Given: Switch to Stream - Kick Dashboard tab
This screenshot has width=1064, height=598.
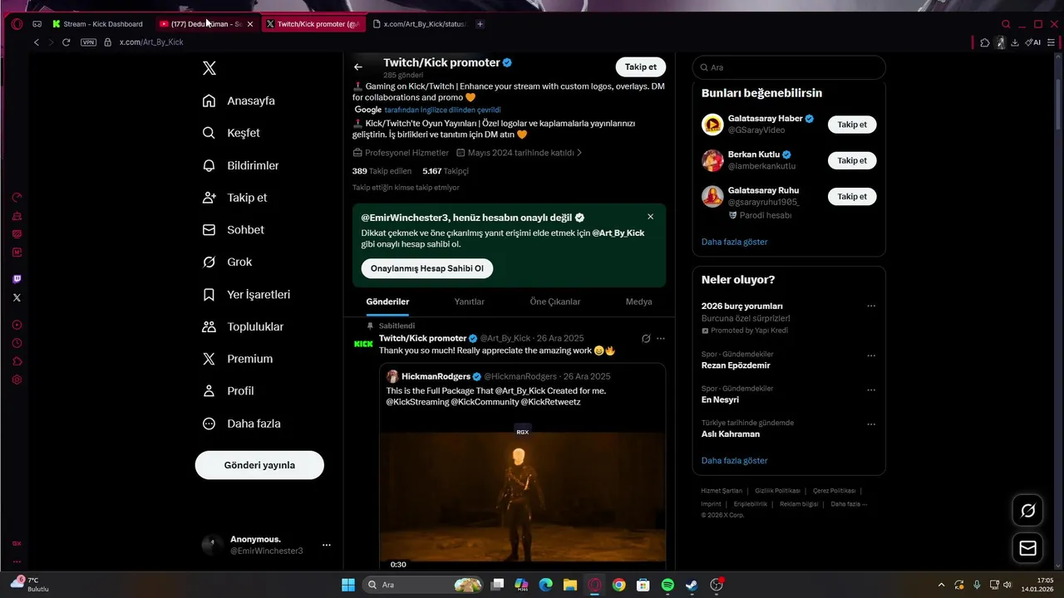Looking at the screenshot, I should coord(96,24).
